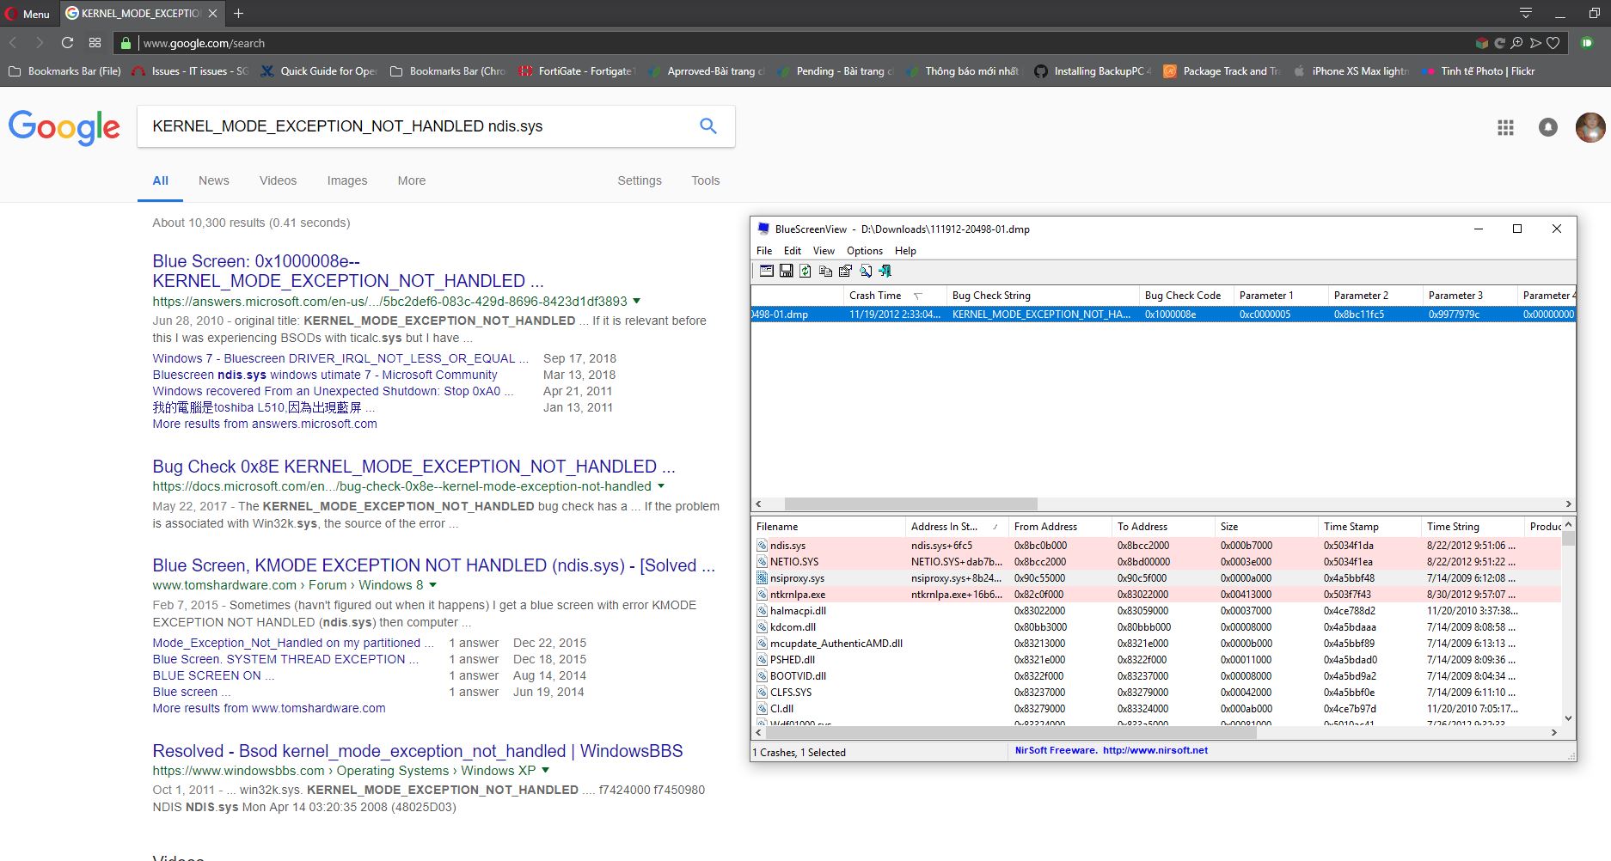
Task: Click the floppy-disk Save icon in BlueScreenView
Action: pyautogui.click(x=786, y=271)
